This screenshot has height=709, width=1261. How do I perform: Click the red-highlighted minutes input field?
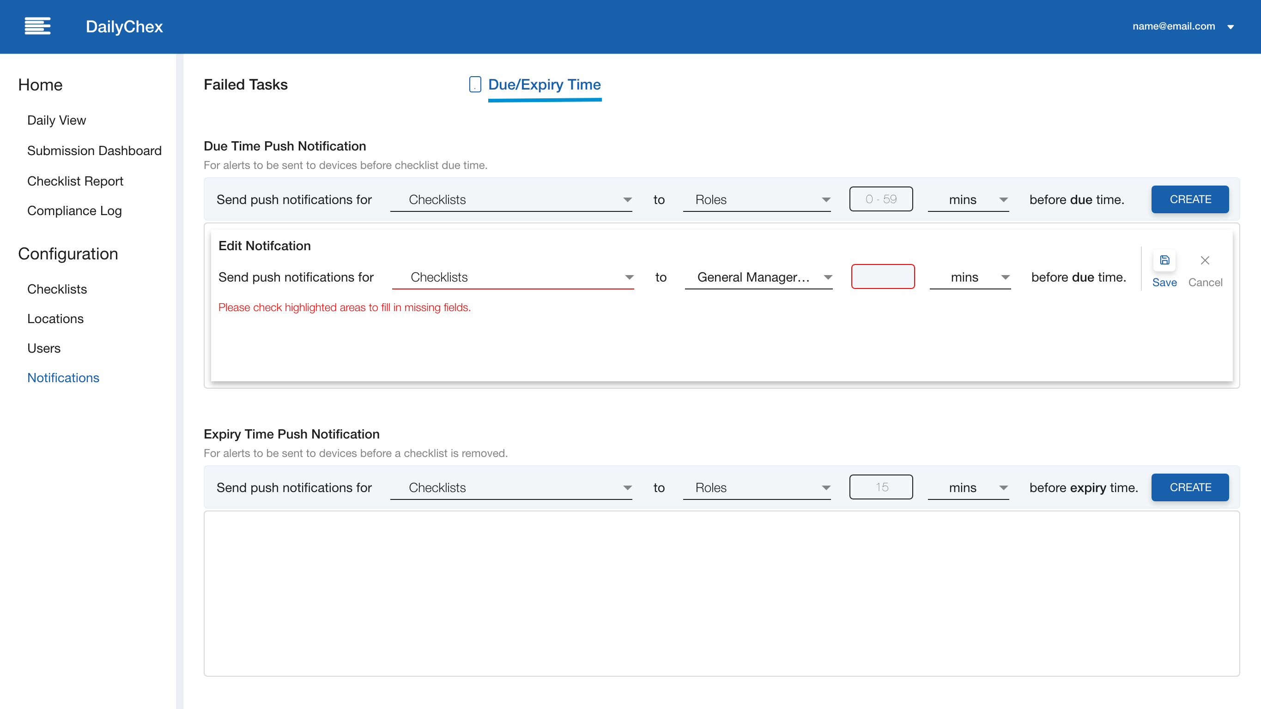(x=883, y=276)
